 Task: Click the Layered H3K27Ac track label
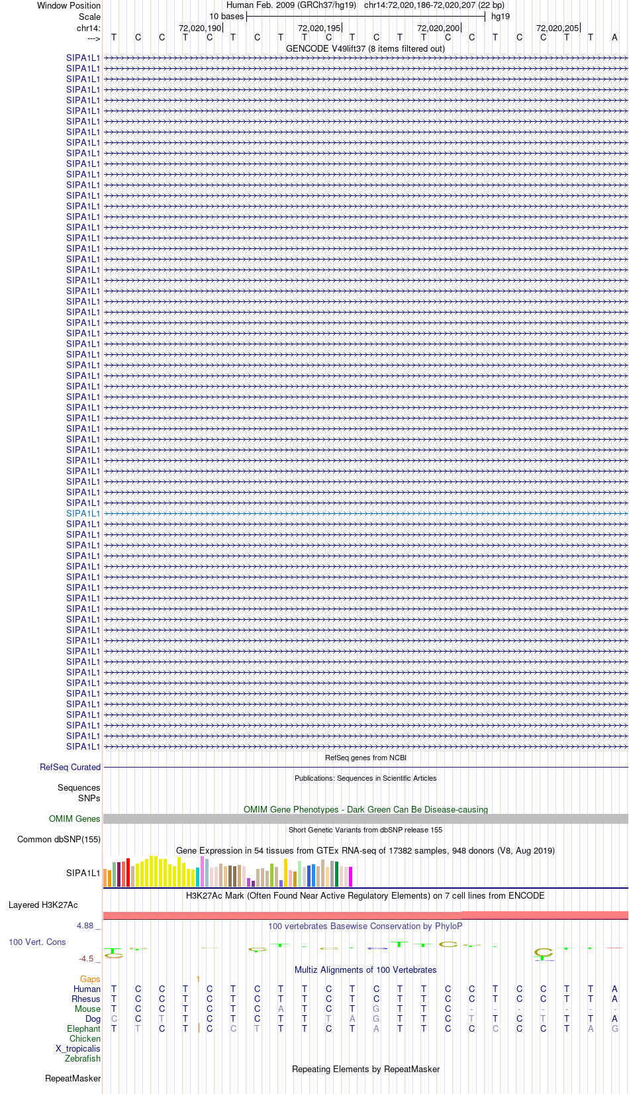pos(43,905)
